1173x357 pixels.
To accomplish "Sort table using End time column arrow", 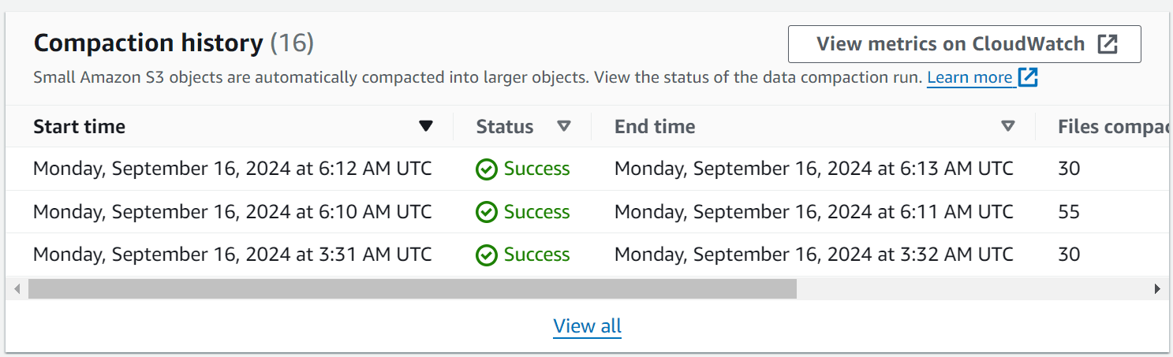I will [x=1007, y=126].
